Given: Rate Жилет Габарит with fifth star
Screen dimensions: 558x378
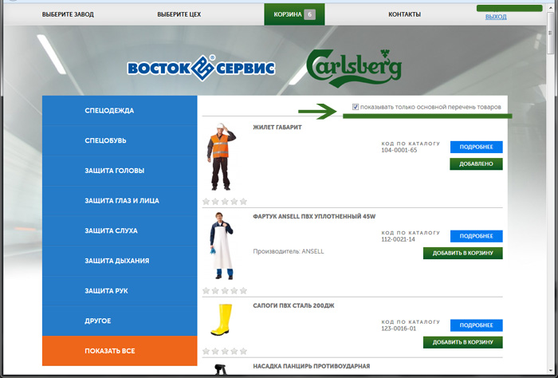Looking at the screenshot, I should (x=243, y=202).
